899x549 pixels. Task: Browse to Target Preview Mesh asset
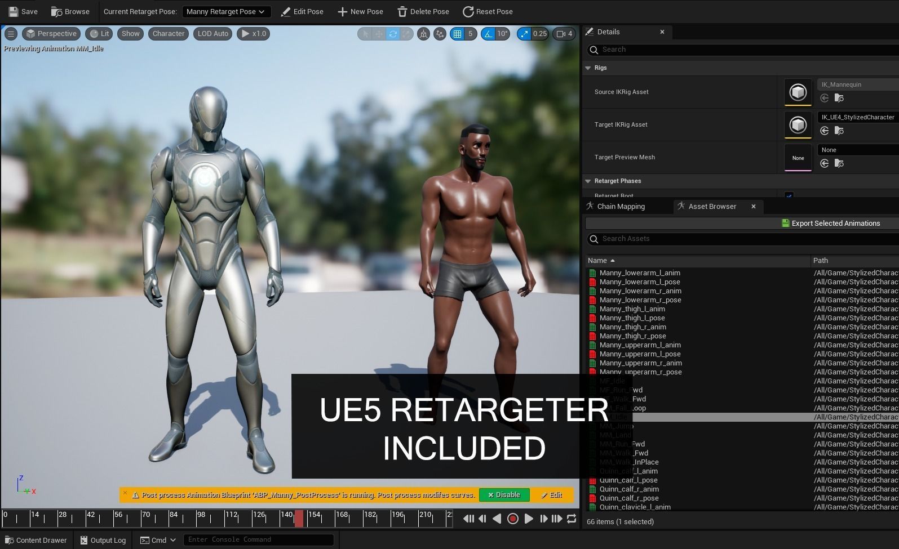839,163
